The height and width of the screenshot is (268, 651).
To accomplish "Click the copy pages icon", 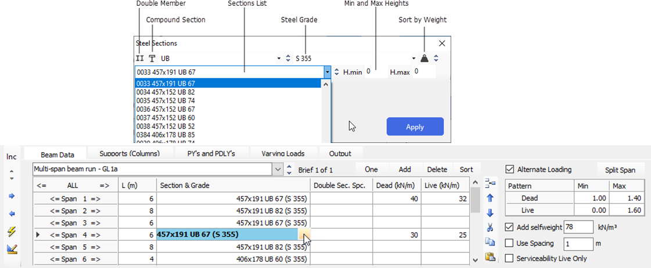I will 490,242.
